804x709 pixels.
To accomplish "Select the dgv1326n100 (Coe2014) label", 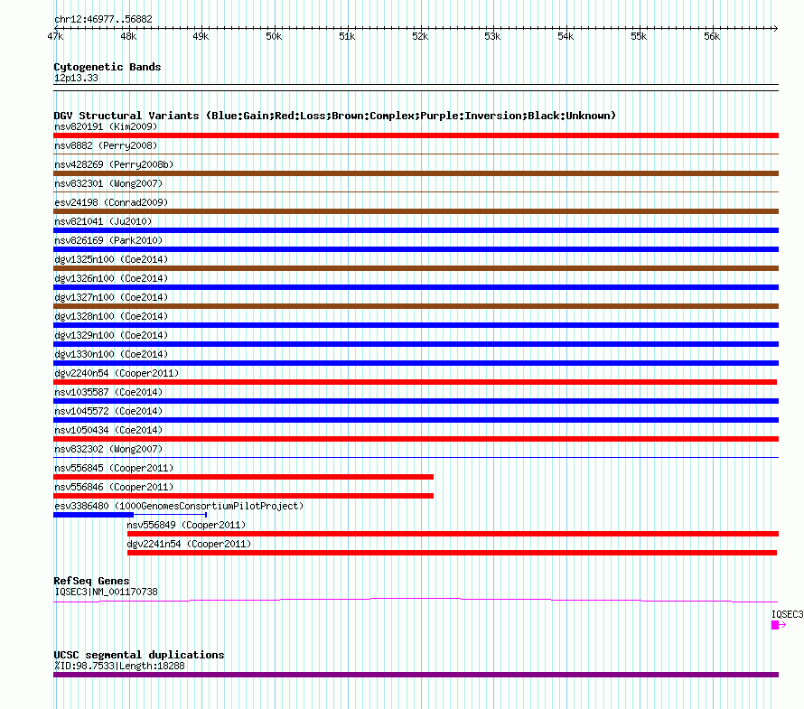I will [111, 278].
